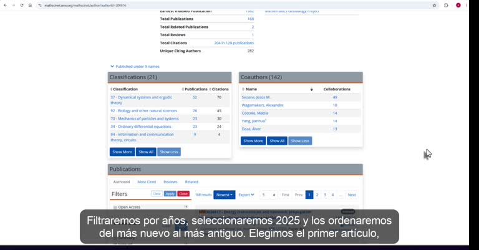This screenshot has width=479, height=250.
Task: Click the browser back arrow
Action: (5, 5)
